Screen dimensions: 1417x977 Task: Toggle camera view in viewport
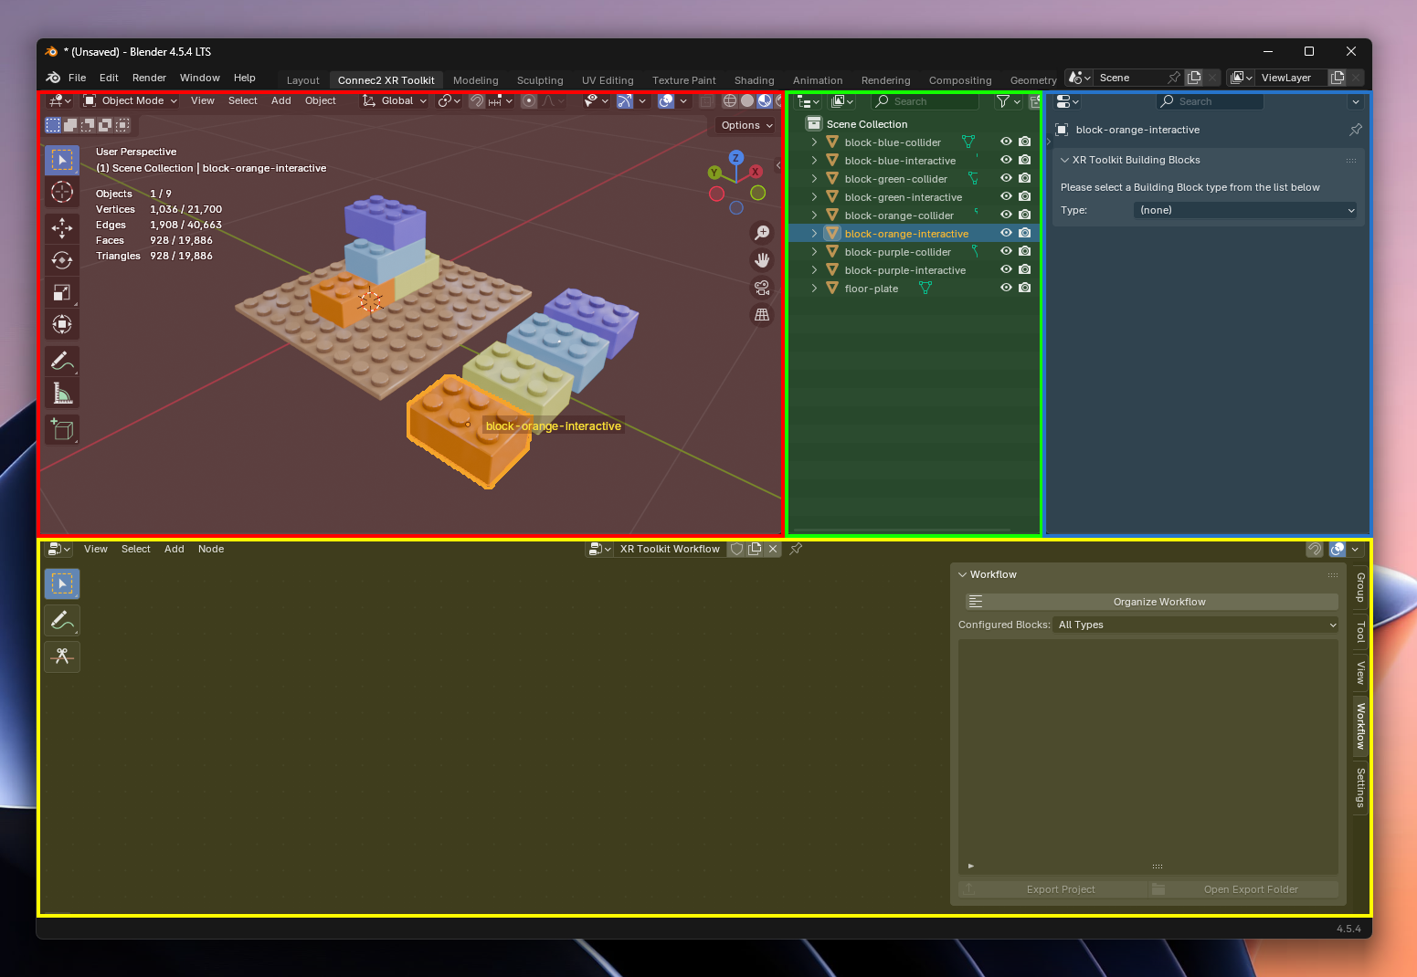(x=761, y=288)
